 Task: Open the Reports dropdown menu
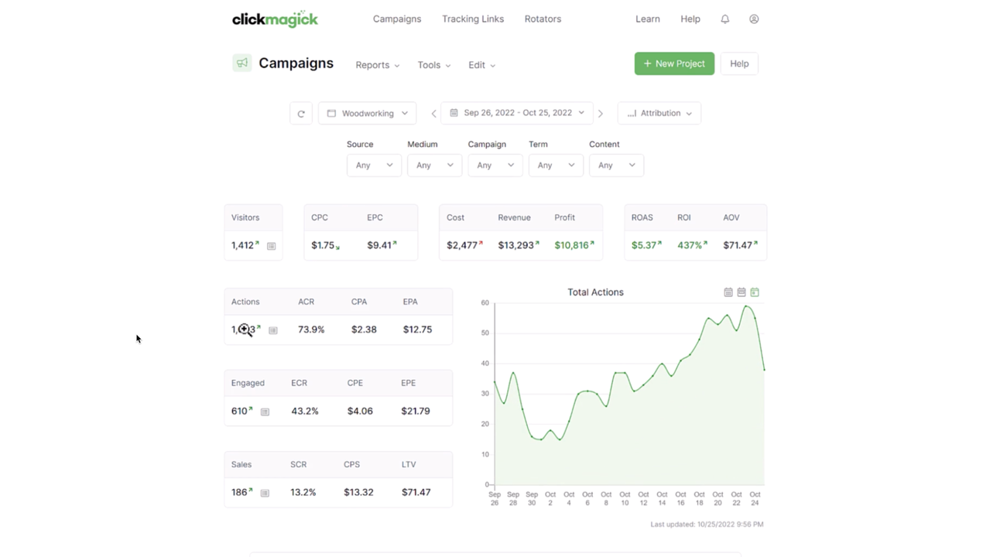point(378,65)
